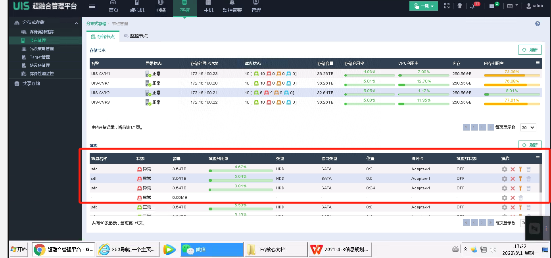Open the 网络 top navigation item
This screenshot has height=258, width=551.
pos(161,7)
